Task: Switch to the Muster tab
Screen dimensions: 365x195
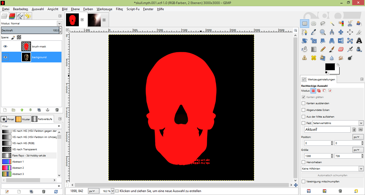Action: pyautogui.click(x=23, y=119)
